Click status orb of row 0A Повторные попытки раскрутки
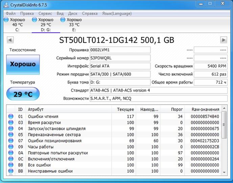Screen dimensions: 233x183 (11, 153)
